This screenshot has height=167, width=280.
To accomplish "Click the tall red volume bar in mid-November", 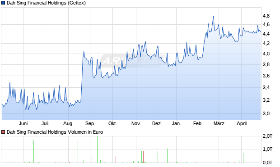I will coord(143,157).
